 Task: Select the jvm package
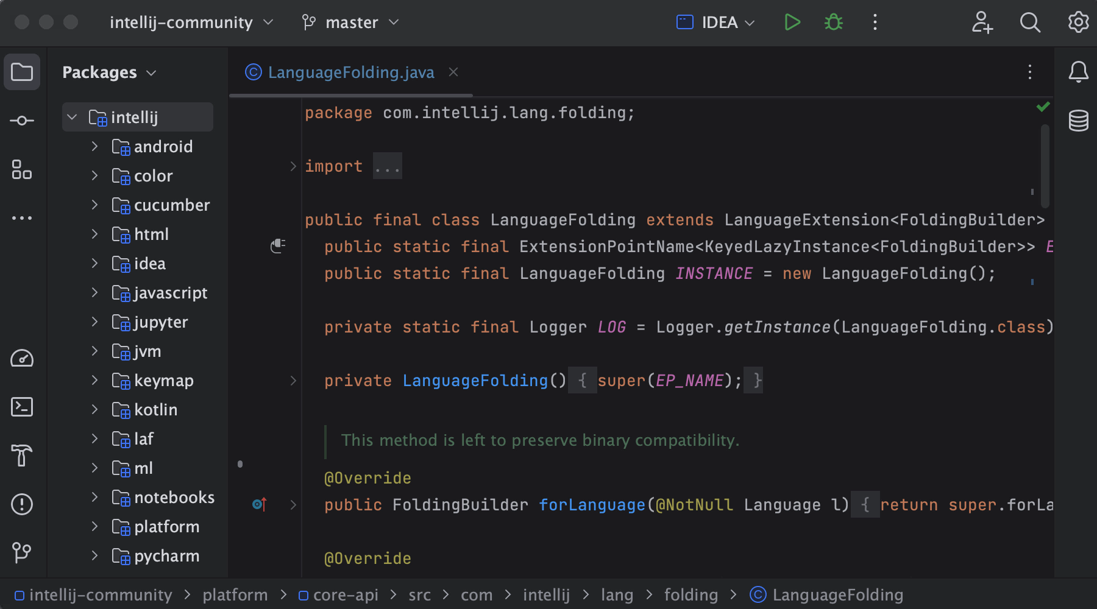coord(147,351)
